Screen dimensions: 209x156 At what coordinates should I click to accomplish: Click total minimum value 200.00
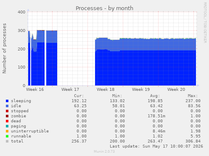point(117,141)
